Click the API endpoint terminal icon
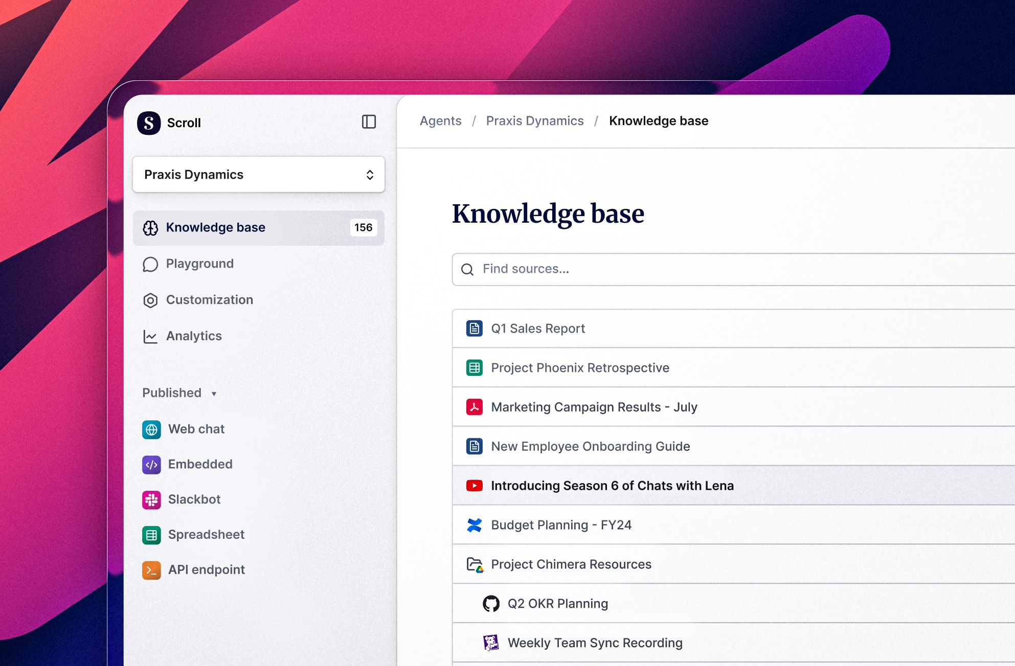This screenshot has height=666, width=1015. pos(151,570)
